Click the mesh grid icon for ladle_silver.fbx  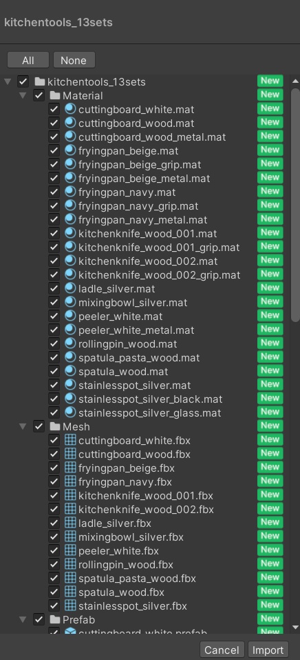(70, 523)
